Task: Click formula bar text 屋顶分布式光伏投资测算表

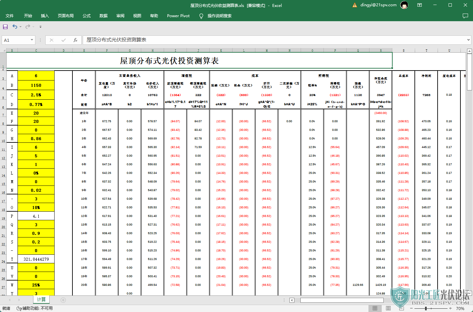Action: click(x=116, y=40)
